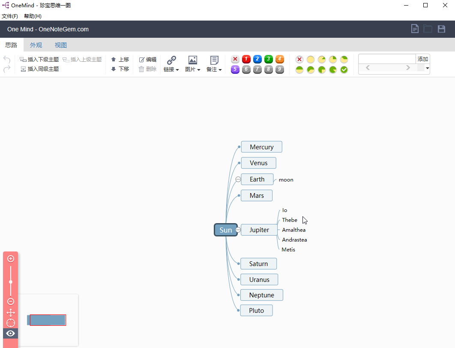The width and height of the screenshot is (455, 348).
Task: Apply the red priority 1 marker
Action: coord(246,59)
